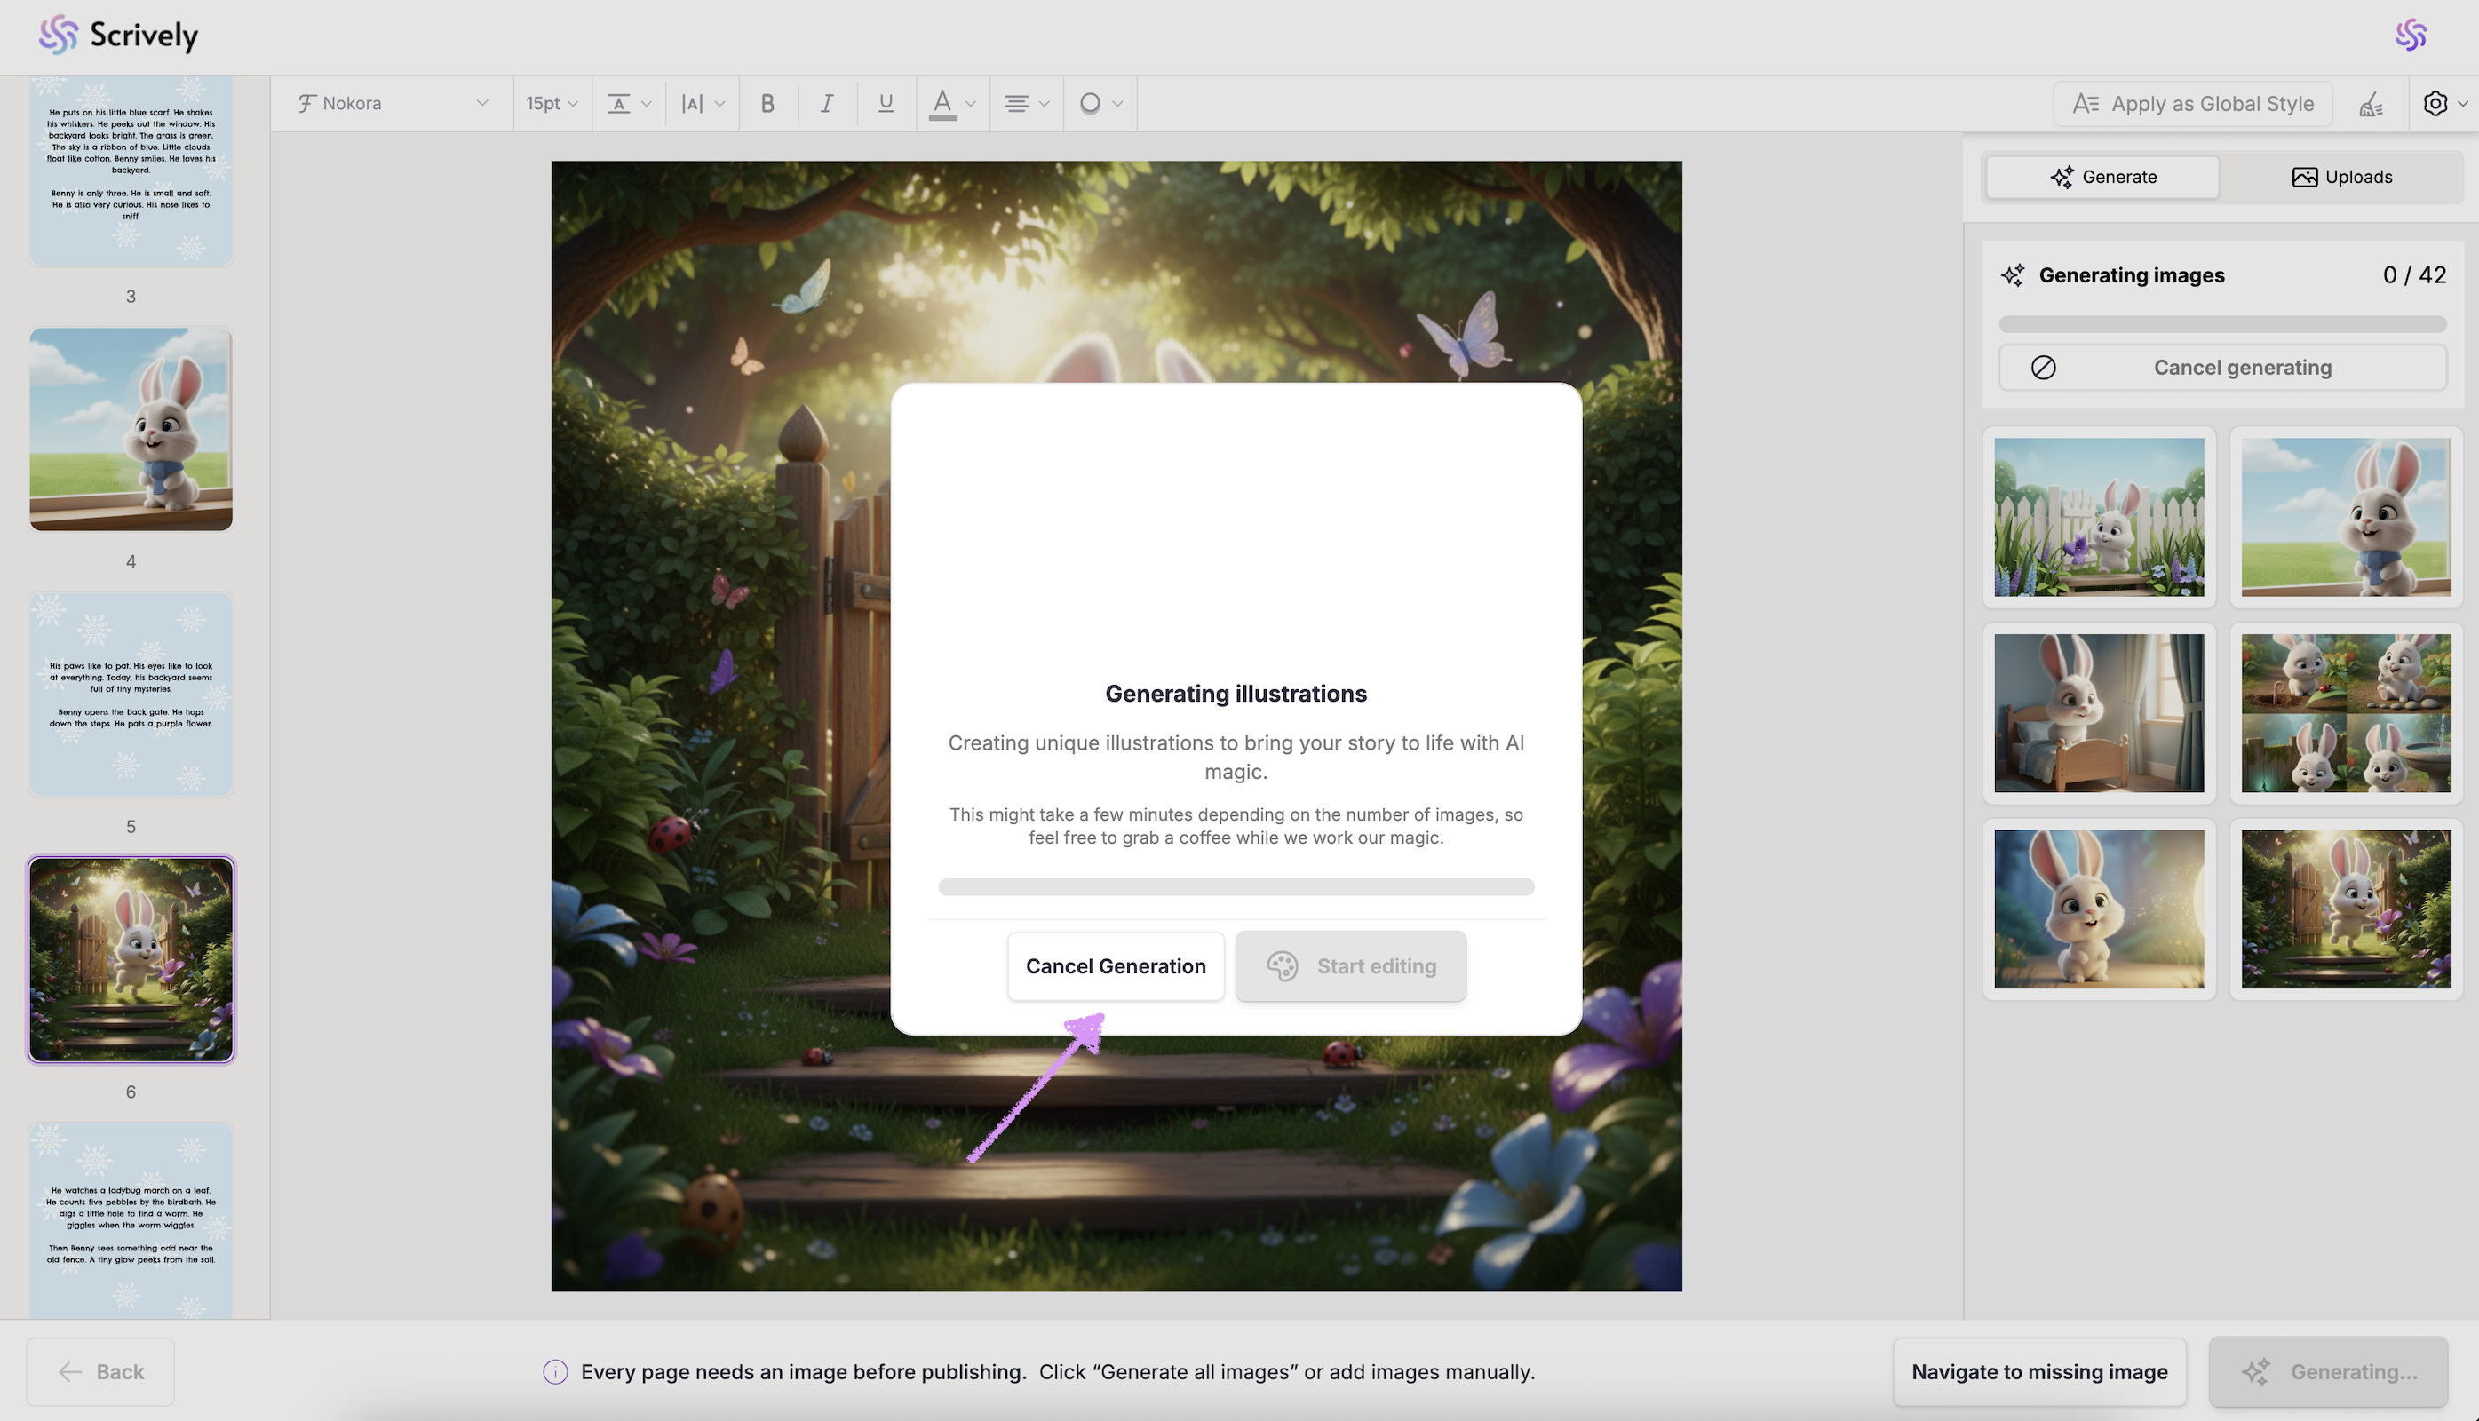Image resolution: width=2479 pixels, height=1421 pixels.
Task: Click the Scrively logo in header
Action: coord(118,36)
